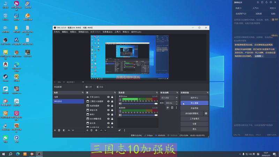Open 工具(T) menu
279x157 pixels.
[x=118, y=32]
